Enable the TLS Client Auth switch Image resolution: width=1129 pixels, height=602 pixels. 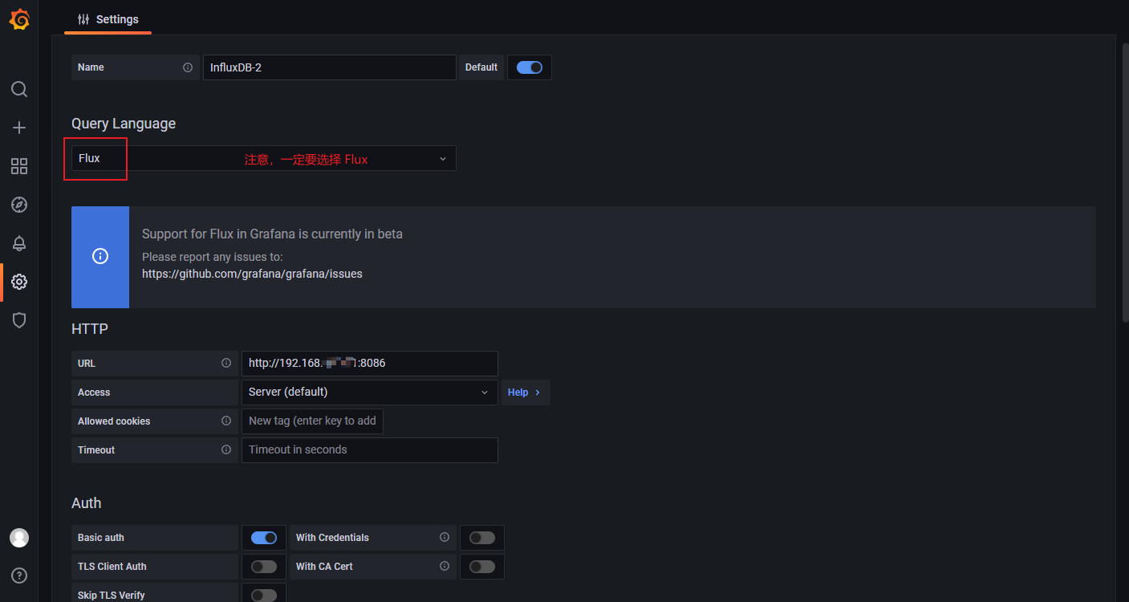pyautogui.click(x=264, y=567)
